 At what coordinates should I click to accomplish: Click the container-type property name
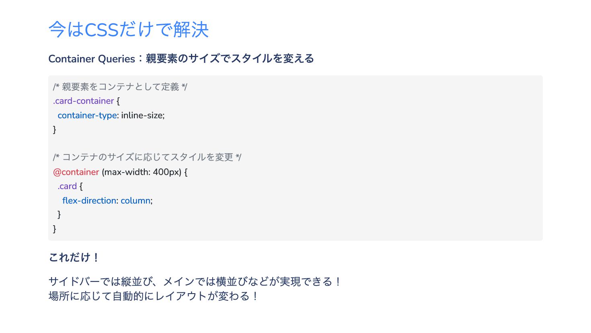tap(87, 115)
